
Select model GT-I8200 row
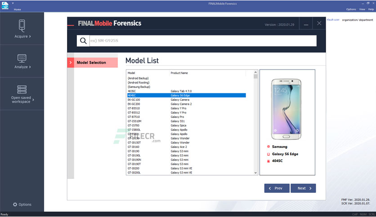click(x=187, y=169)
